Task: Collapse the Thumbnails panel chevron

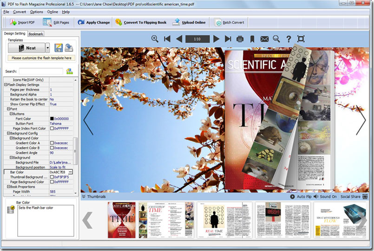Action: pyautogui.click(x=84, y=196)
